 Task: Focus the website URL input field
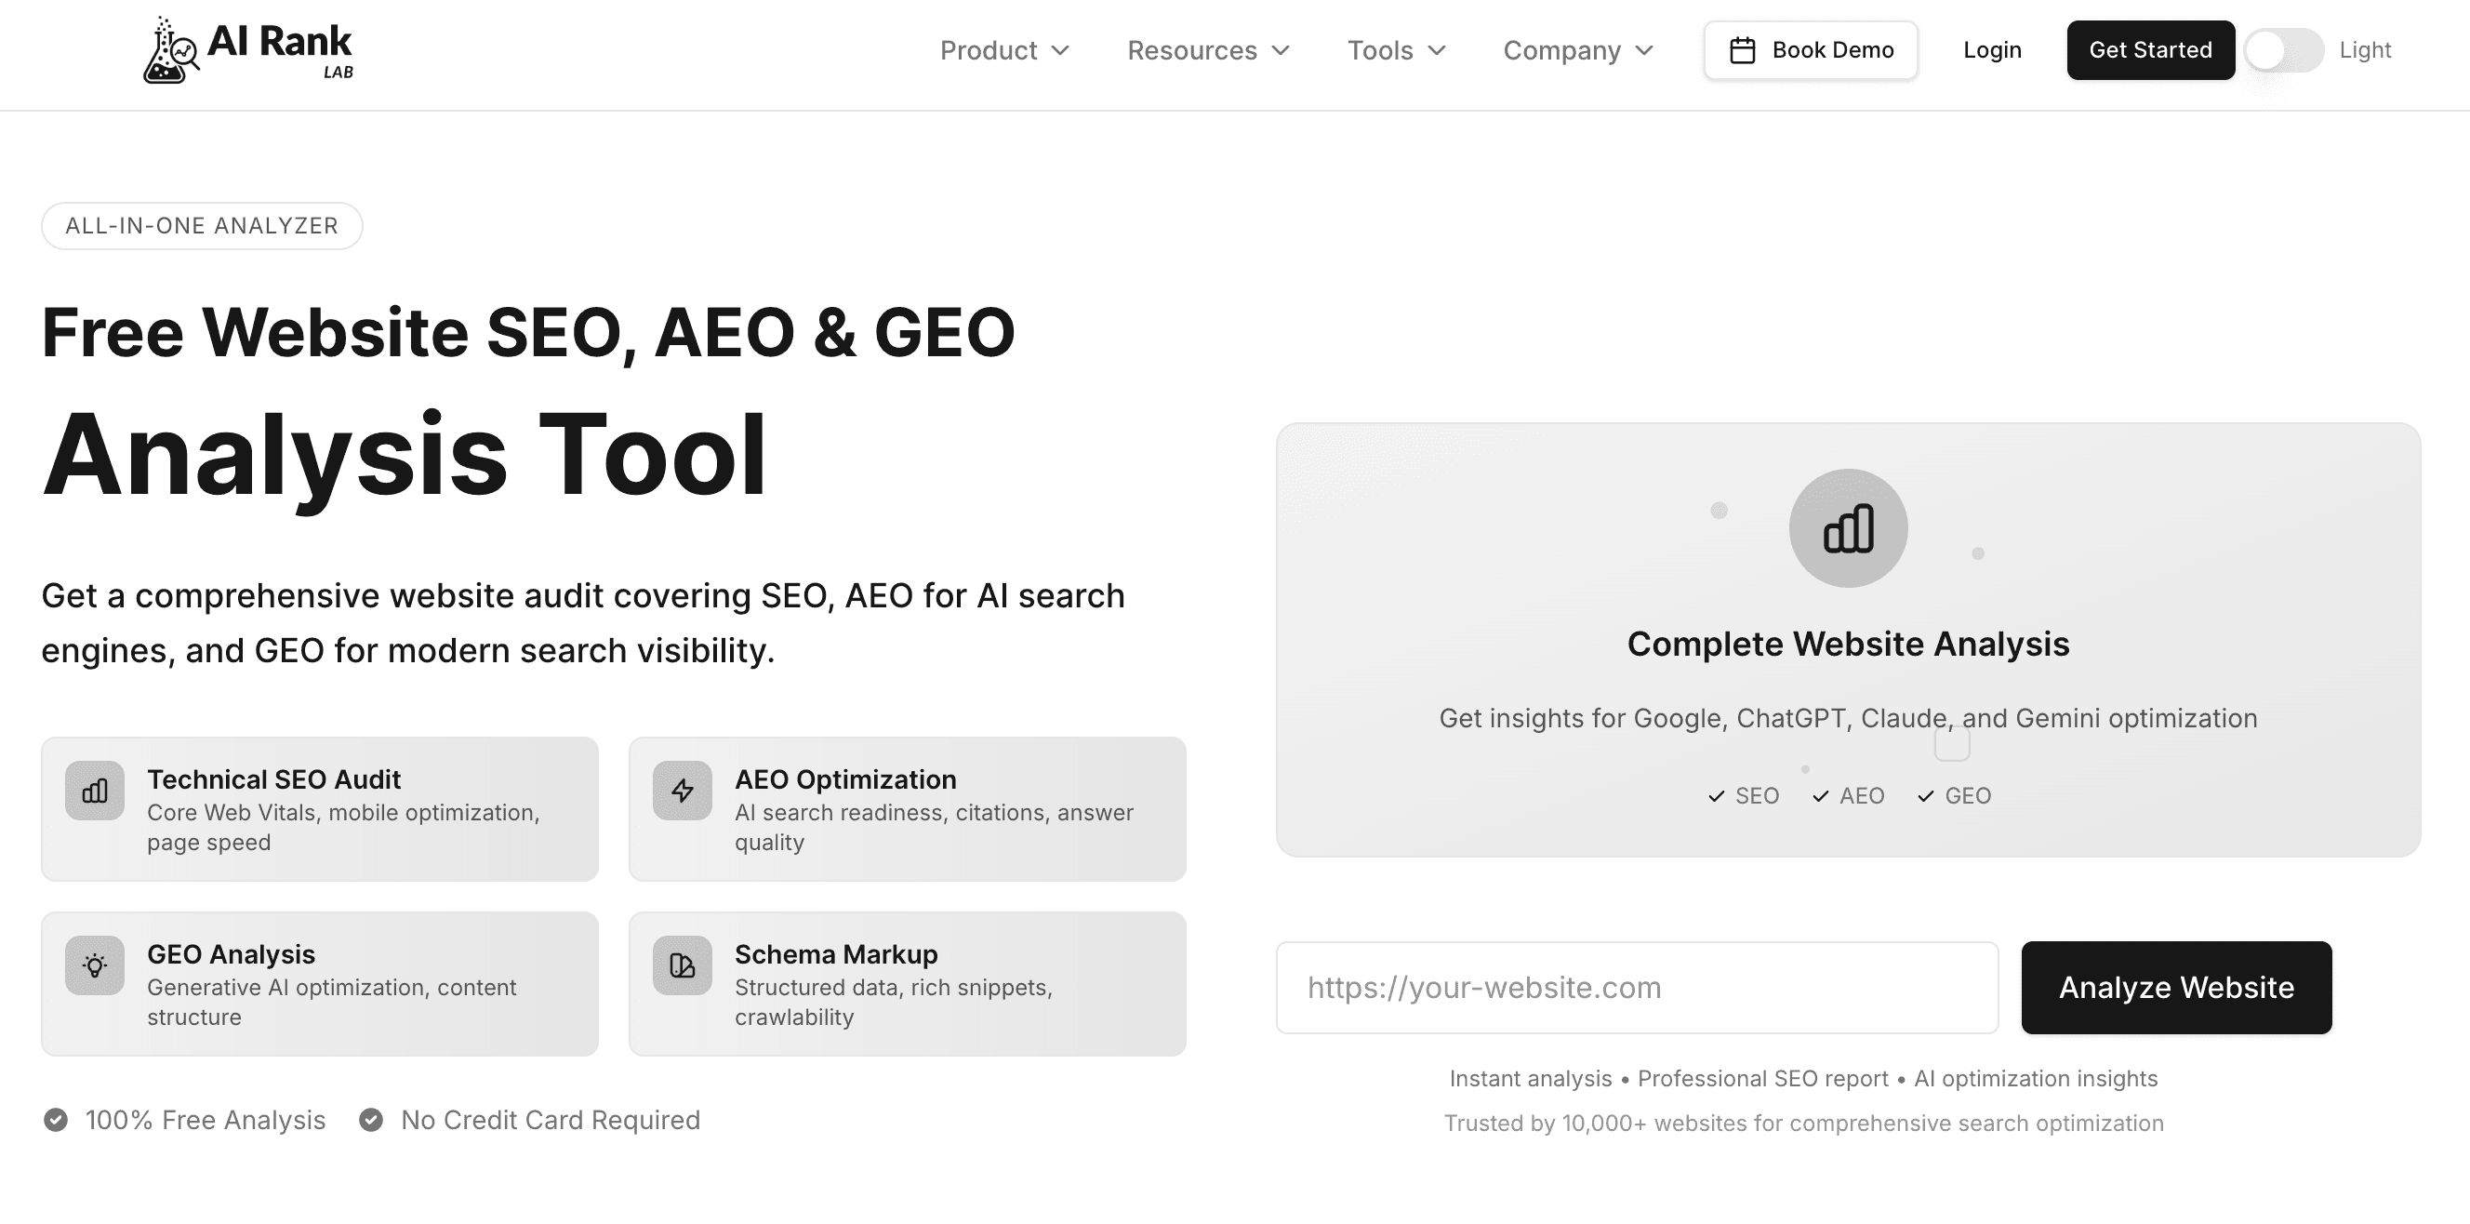(x=1636, y=987)
